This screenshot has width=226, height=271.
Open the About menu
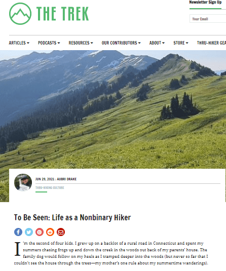157,43
